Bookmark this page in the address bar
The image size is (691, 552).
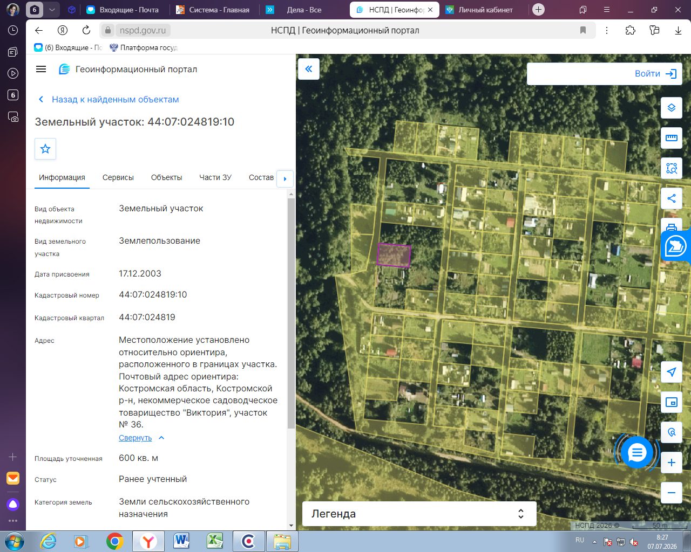(x=583, y=30)
